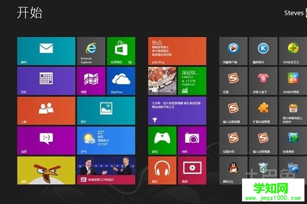Open the Bing hot topics (热点) tile
Image resolution: width=307 pixels, height=204 pixels.
(177, 51)
